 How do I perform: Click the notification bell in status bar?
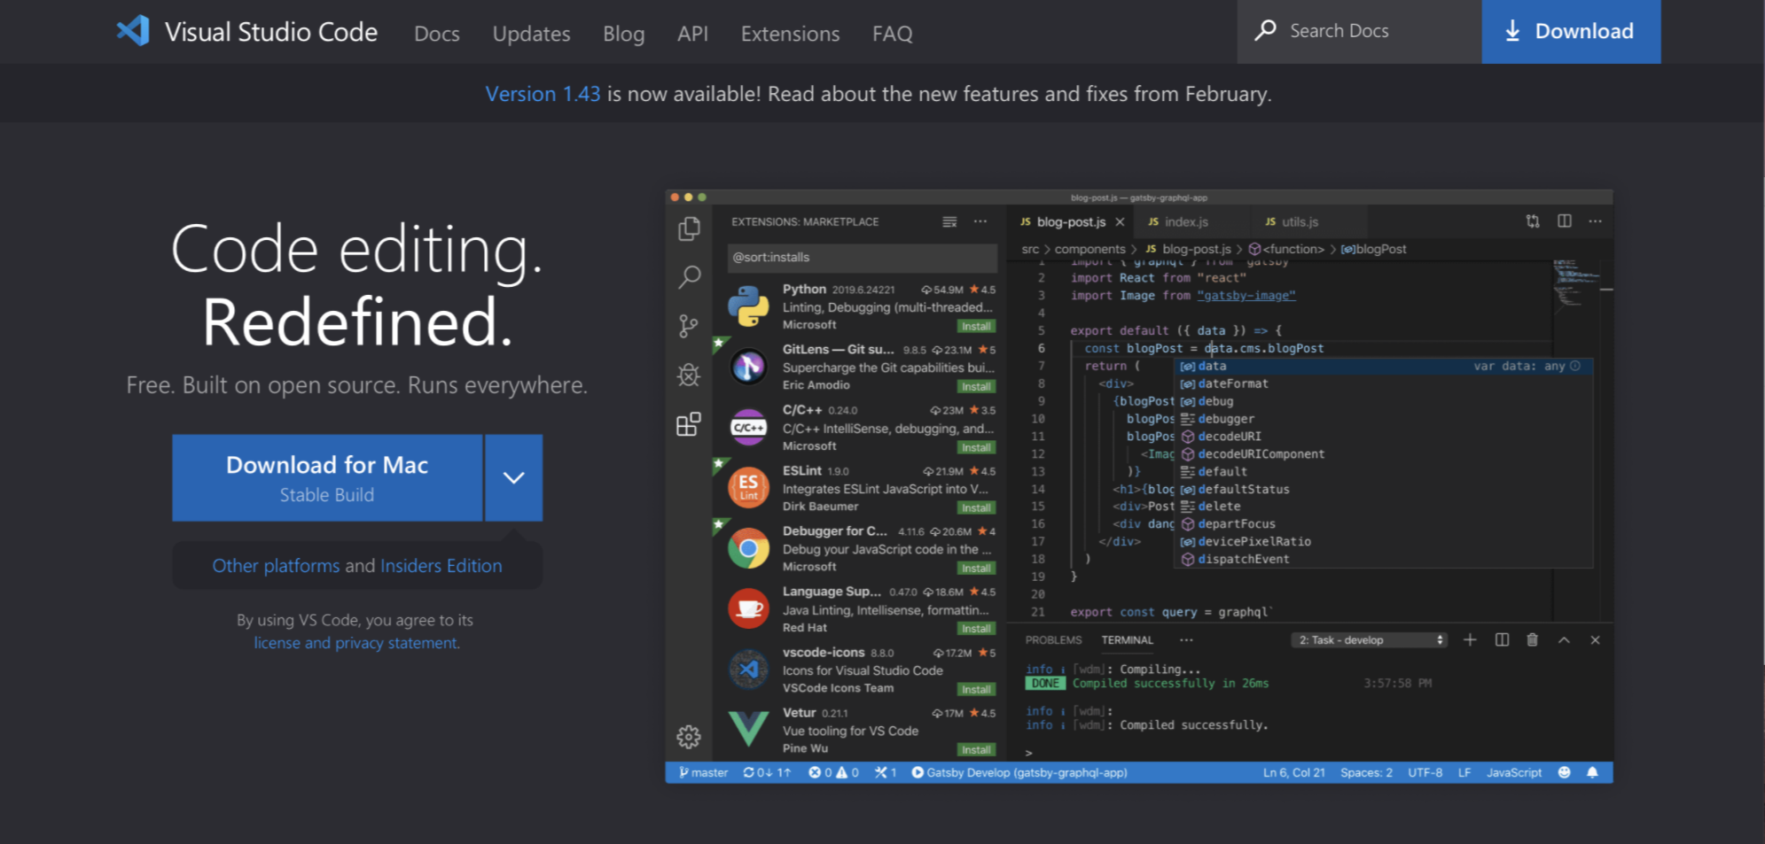pyautogui.click(x=1592, y=772)
